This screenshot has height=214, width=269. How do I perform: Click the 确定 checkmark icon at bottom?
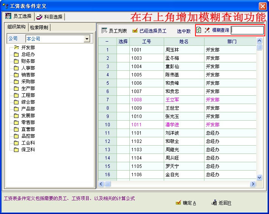coord(178,203)
